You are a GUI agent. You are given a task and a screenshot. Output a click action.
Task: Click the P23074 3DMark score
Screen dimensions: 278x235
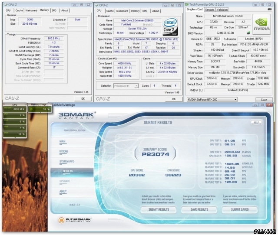pyautogui.click(x=156, y=154)
